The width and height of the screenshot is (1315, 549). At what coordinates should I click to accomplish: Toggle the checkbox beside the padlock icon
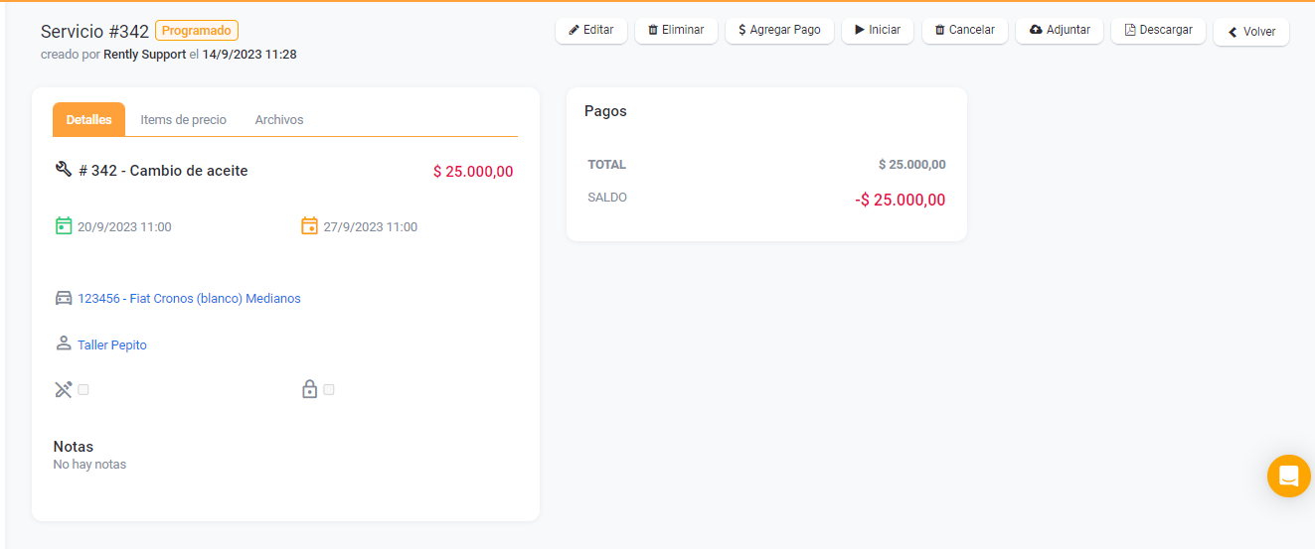coord(329,389)
